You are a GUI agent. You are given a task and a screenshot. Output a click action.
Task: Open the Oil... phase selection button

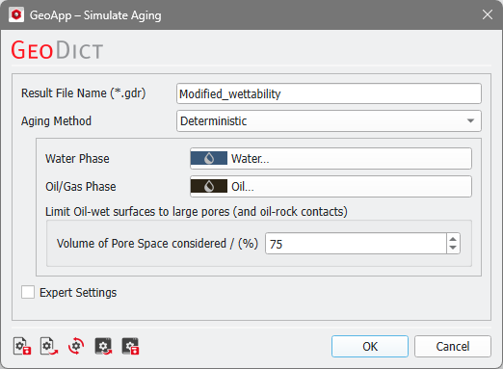(x=331, y=186)
